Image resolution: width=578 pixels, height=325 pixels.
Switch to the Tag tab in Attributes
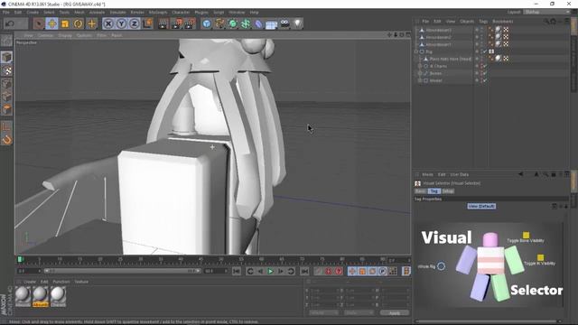point(434,191)
